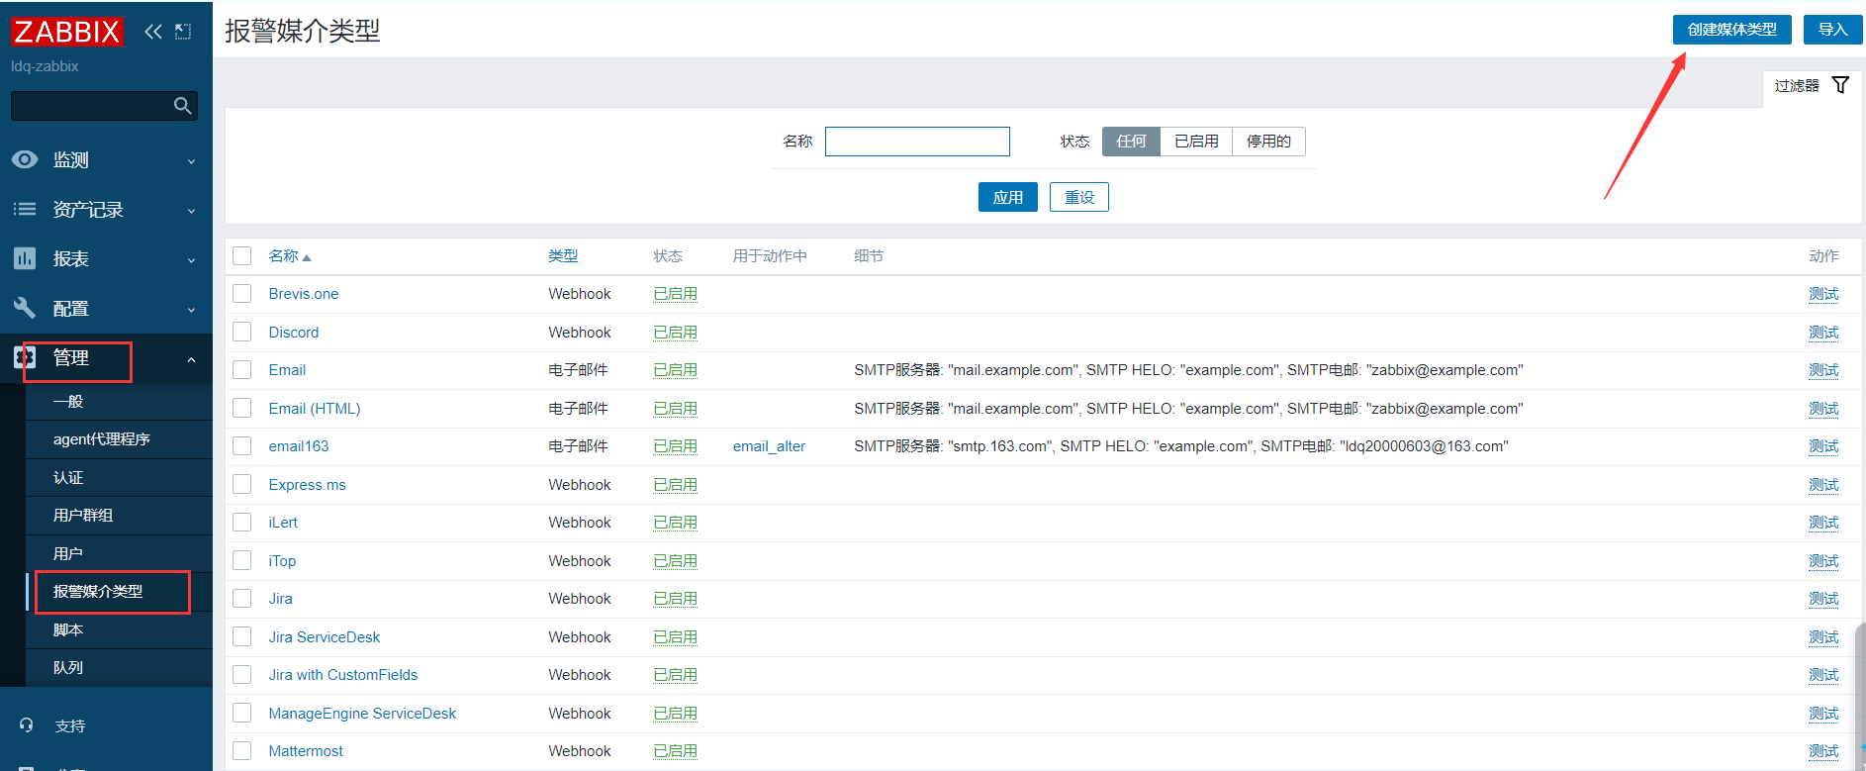Open the 用户群组 submenu item
The image size is (1866, 771).
click(x=83, y=516)
